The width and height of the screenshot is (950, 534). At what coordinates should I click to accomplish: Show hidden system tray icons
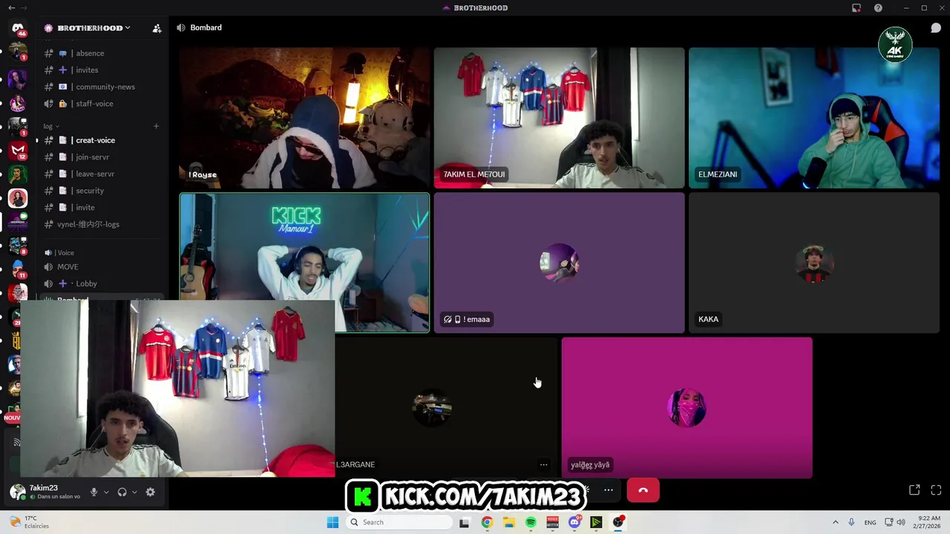(x=835, y=522)
